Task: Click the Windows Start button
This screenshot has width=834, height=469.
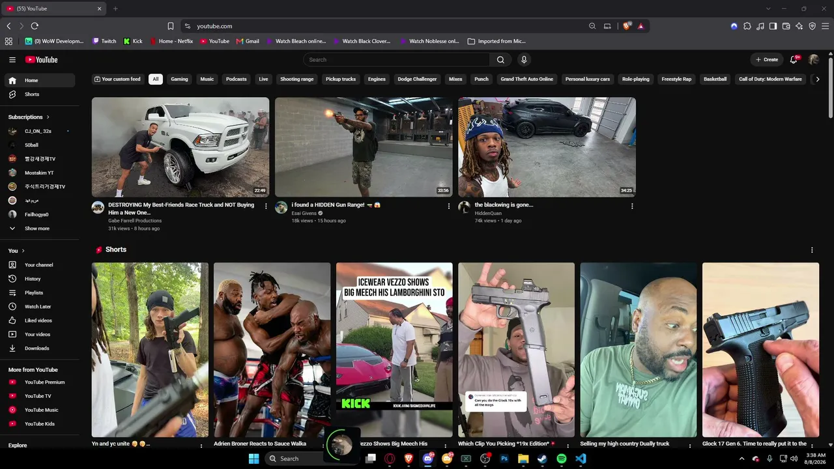Action: pos(253,459)
